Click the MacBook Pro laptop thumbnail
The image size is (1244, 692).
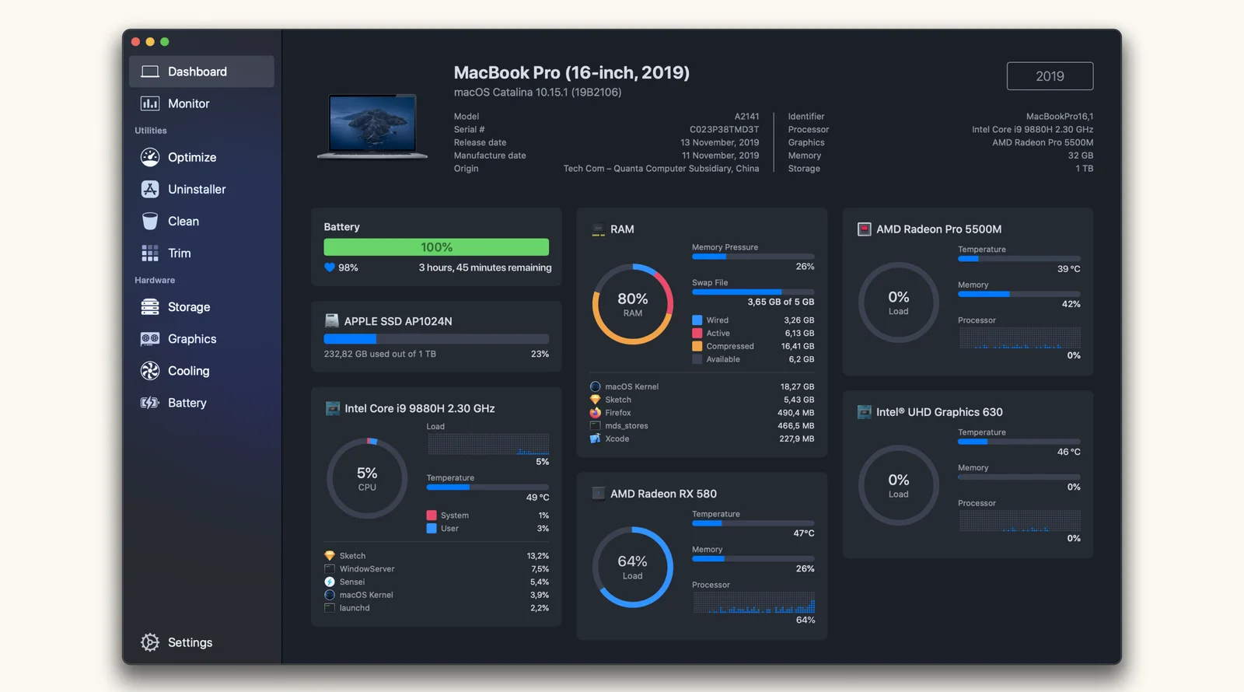[372, 126]
